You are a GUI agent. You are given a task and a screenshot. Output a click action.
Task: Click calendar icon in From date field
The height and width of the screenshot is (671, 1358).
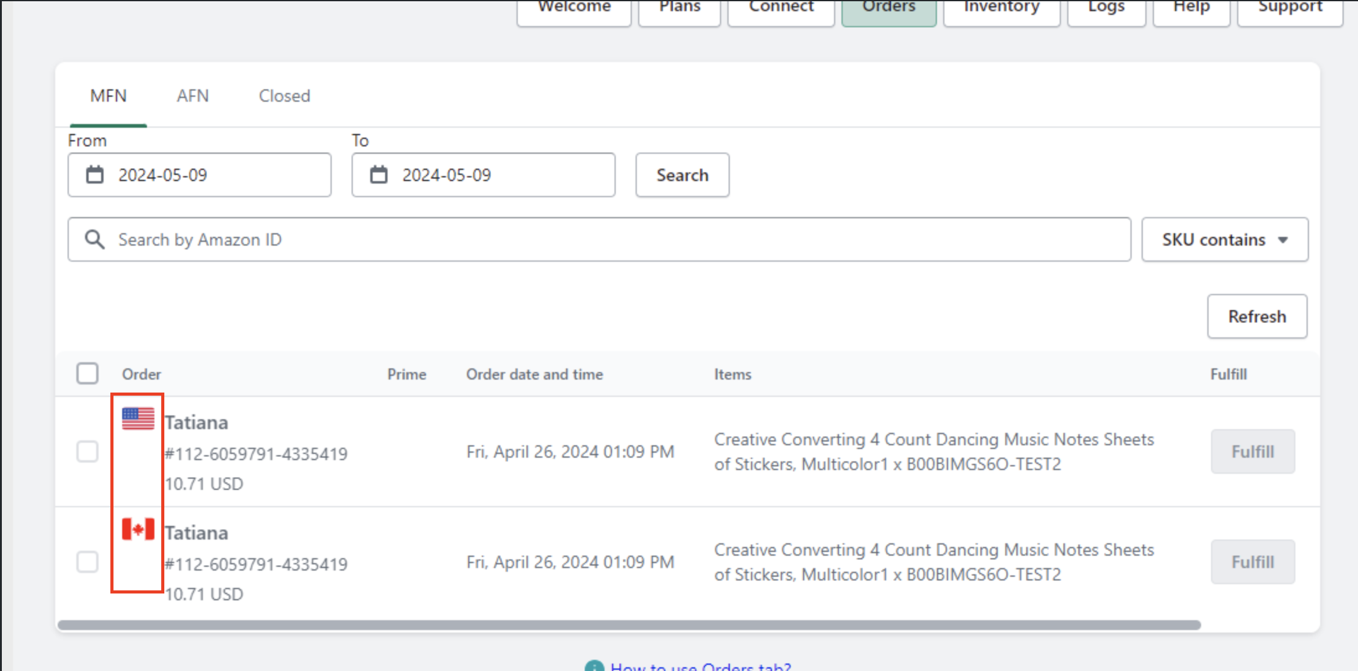(x=95, y=175)
